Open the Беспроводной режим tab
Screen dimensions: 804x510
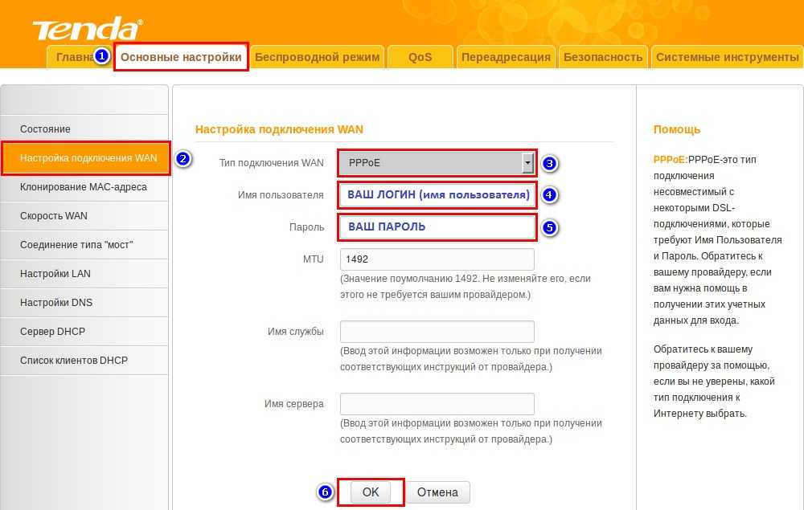point(317,57)
